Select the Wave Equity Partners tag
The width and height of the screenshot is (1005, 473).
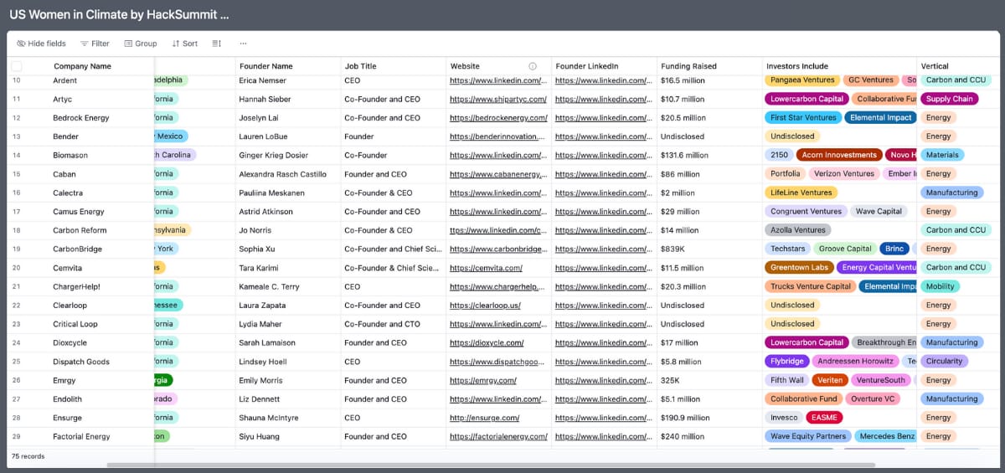point(808,436)
